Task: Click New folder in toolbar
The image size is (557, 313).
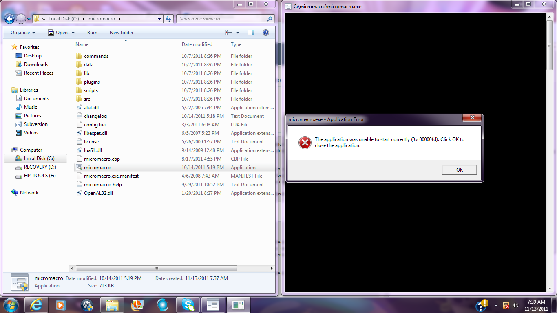Action: (122, 33)
